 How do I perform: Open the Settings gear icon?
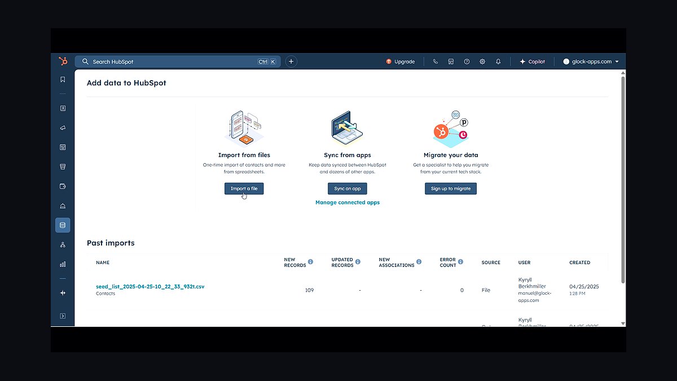click(482, 62)
